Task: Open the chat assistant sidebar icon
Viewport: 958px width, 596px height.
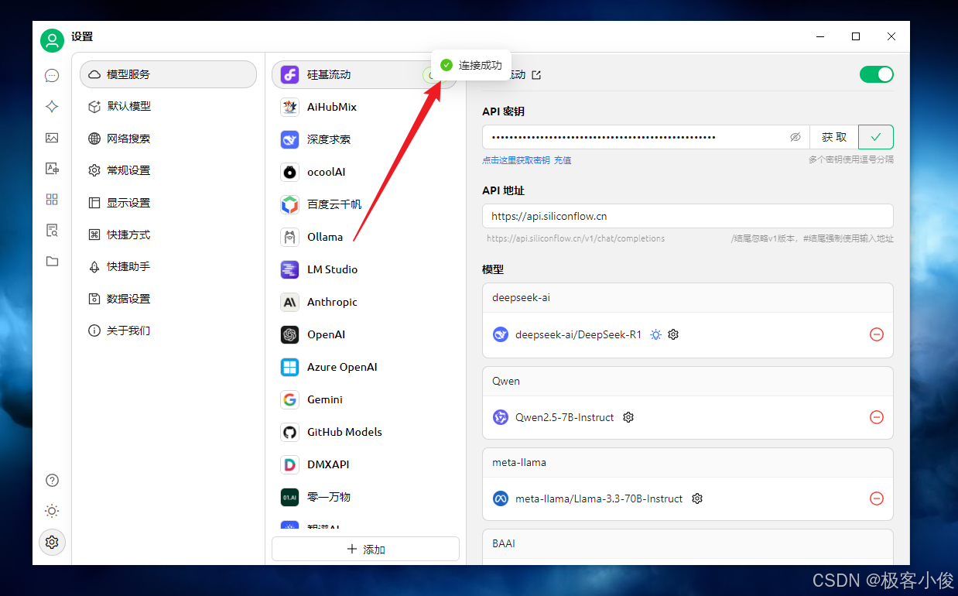Action: (52, 75)
